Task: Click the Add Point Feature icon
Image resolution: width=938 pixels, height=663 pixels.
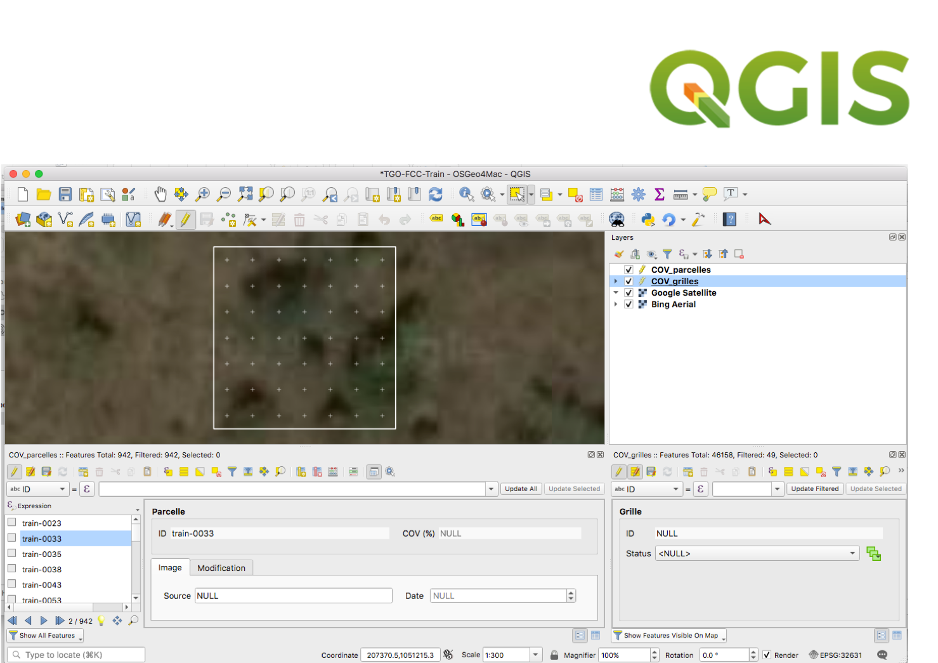Action: [228, 220]
